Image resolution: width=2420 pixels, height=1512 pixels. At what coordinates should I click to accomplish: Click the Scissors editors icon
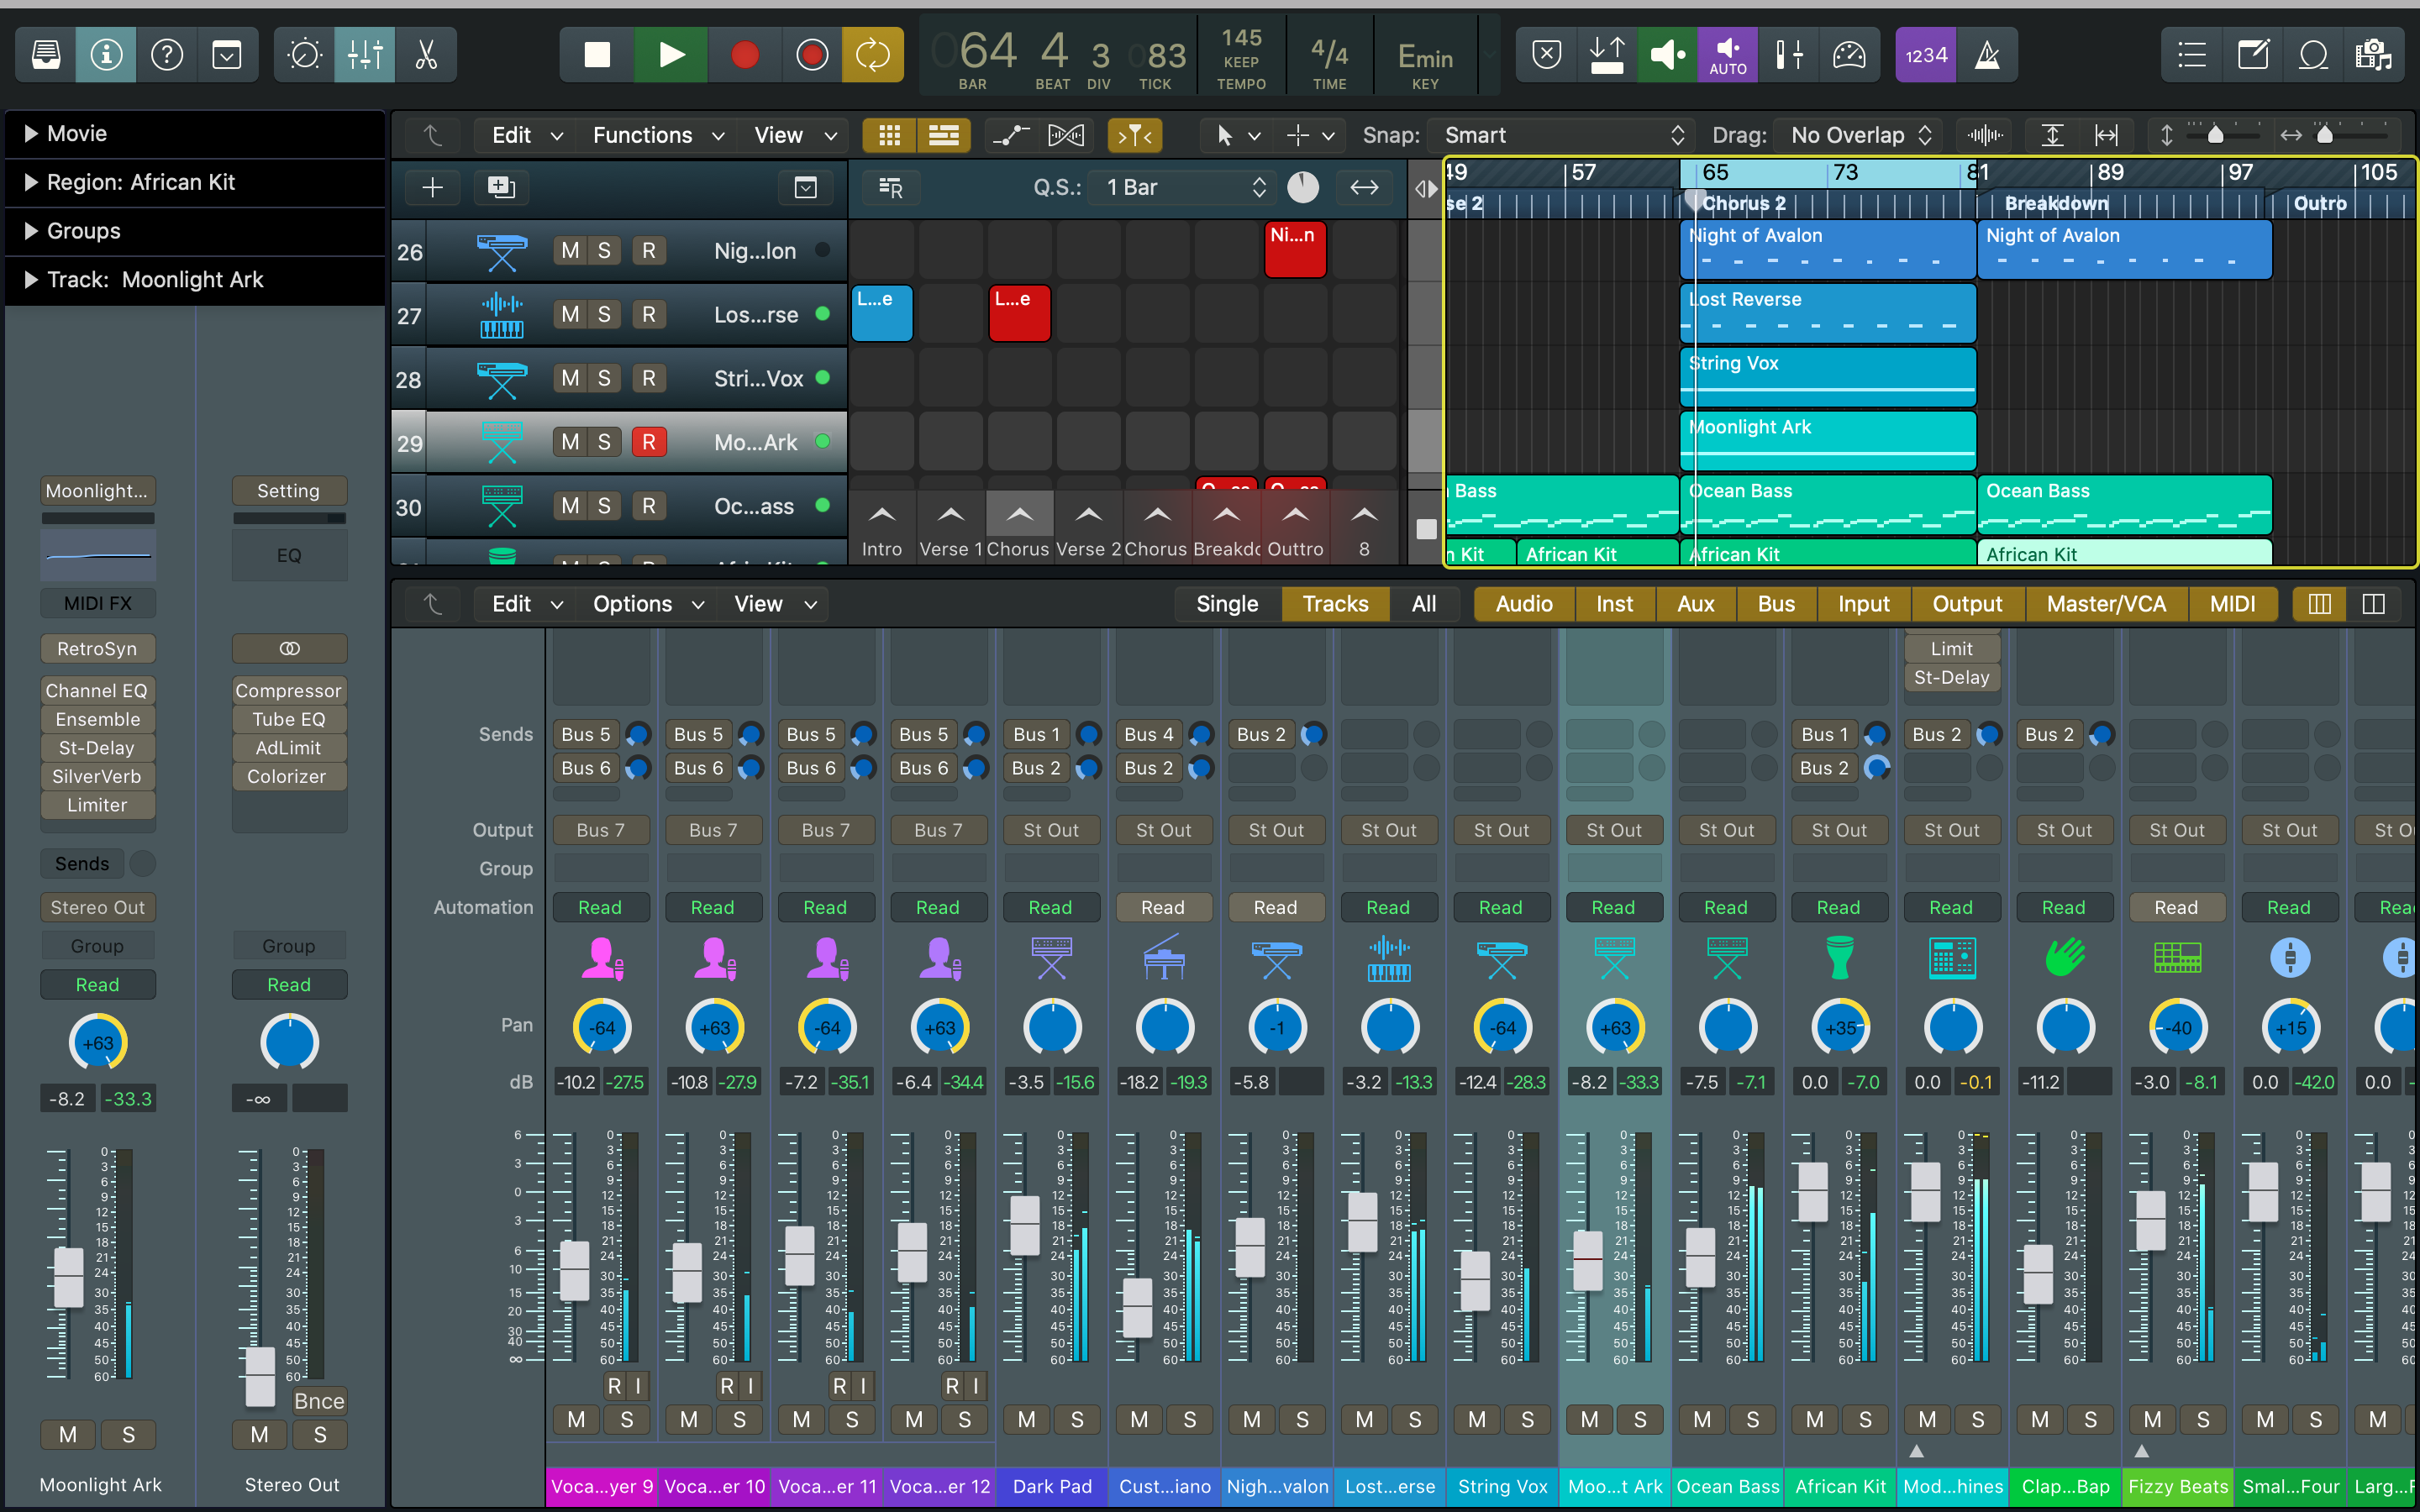tap(426, 55)
